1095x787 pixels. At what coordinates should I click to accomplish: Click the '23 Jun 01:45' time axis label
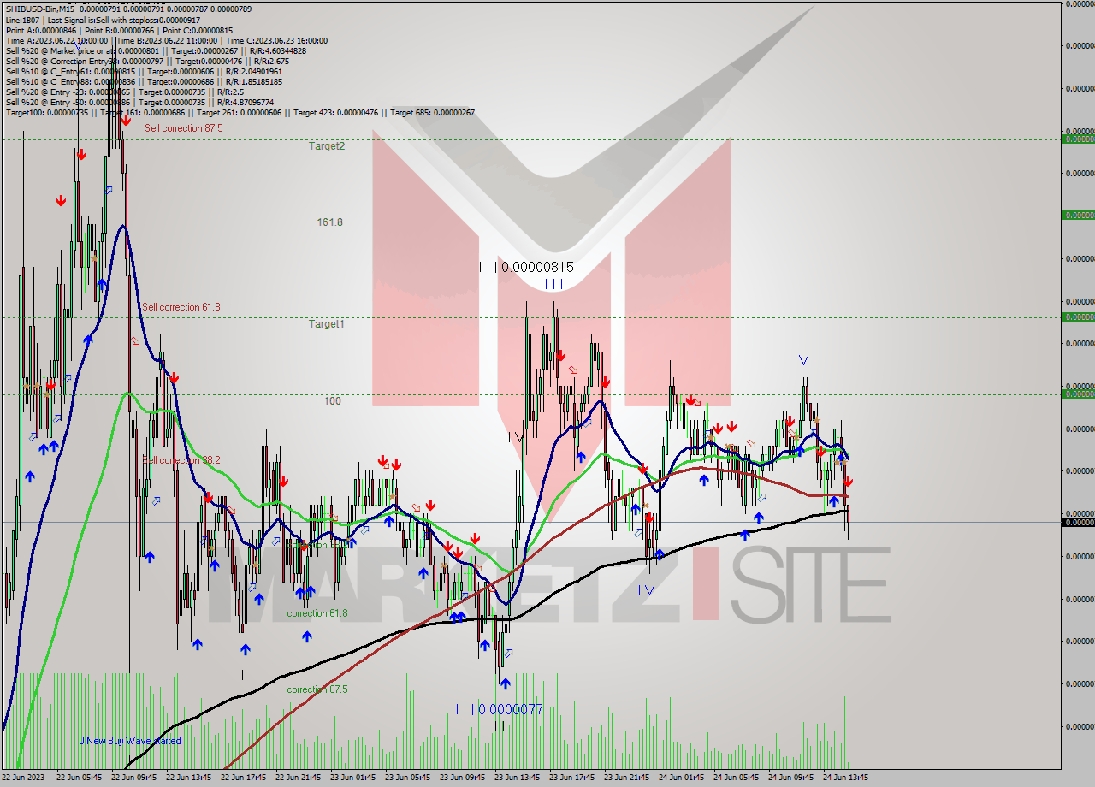352,778
